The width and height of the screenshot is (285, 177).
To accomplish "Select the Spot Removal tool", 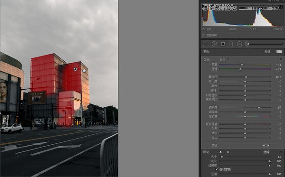I will pos(215,44).
